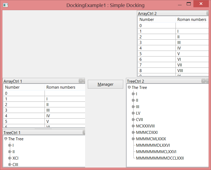The image size is (211, 170).
Task: Open the TreeCtrl 2 window menu icon
Action: click(203, 81)
